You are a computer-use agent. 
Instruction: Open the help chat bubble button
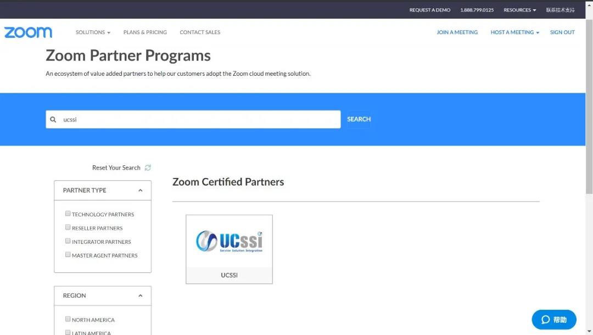[554, 320]
